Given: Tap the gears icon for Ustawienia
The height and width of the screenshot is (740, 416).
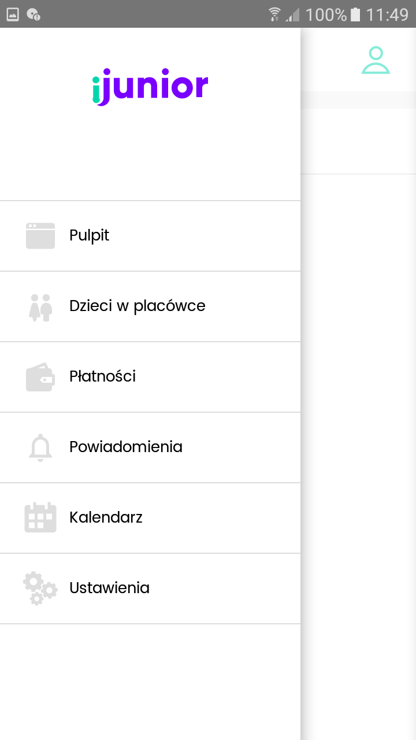Looking at the screenshot, I should tap(40, 588).
